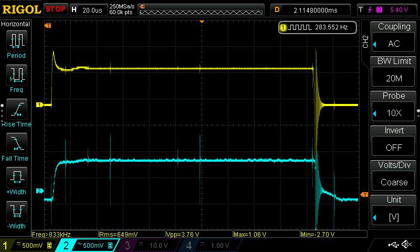This screenshot has width=420, height=252.
Task: Click the channel 2 ground marker
Action: pos(40,191)
